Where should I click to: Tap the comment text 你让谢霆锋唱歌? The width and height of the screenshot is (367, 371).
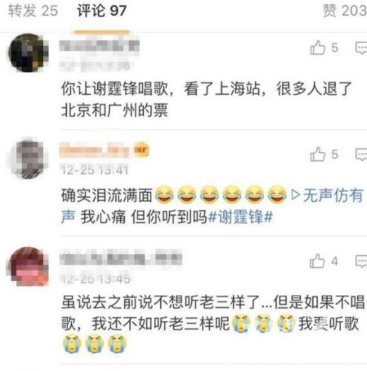click(115, 89)
